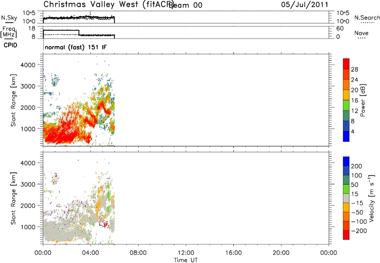Click the 'normal (fast) 151 IF' mode text

(x=76, y=47)
